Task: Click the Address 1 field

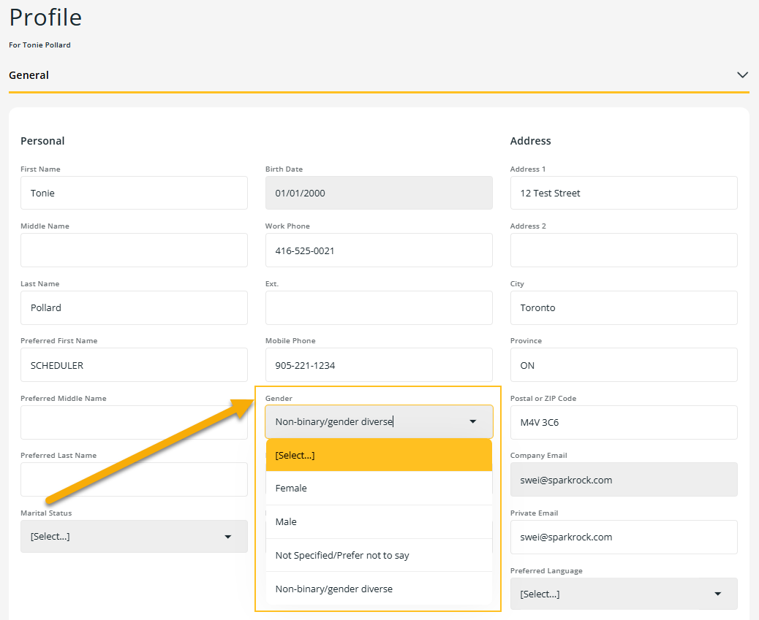Action: (x=623, y=193)
